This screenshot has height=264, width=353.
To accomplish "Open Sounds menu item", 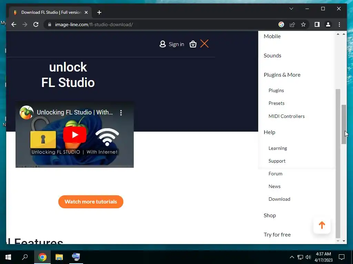I will click(x=272, y=55).
